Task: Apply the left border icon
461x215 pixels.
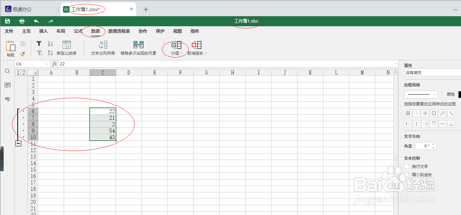Action: (x=408, y=124)
